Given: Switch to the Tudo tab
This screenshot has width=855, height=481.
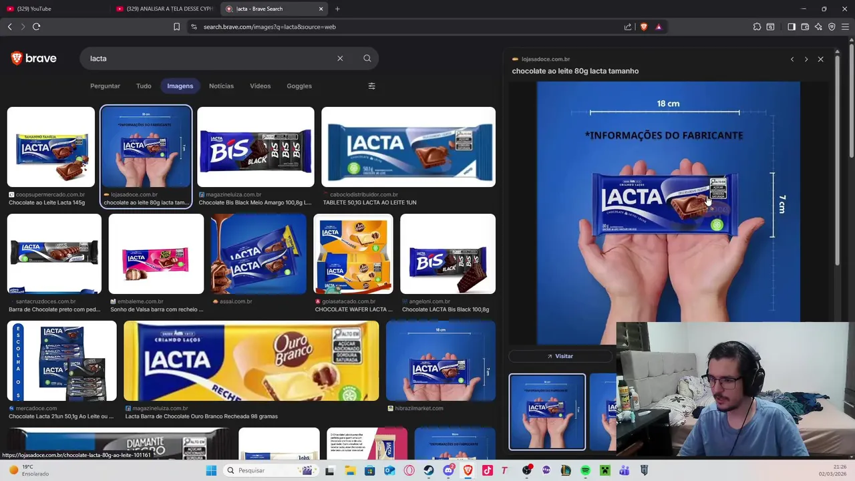Looking at the screenshot, I should pyautogui.click(x=144, y=86).
